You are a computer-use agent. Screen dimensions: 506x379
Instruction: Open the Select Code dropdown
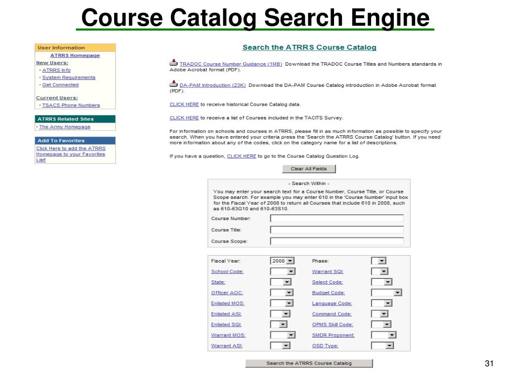(x=382, y=282)
